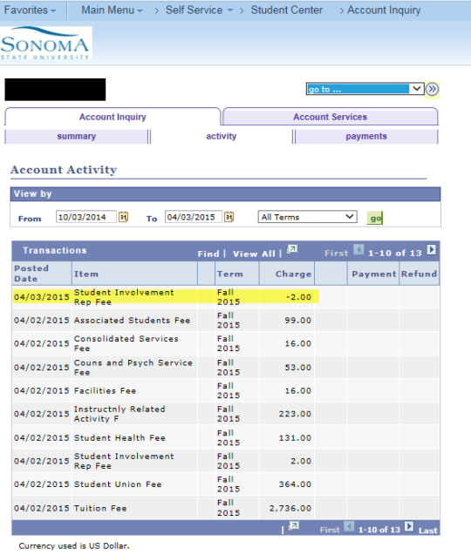Screen dimensions: 471x555
Task: Click the 04/03/2015 posted date cell
Action: click(x=42, y=297)
